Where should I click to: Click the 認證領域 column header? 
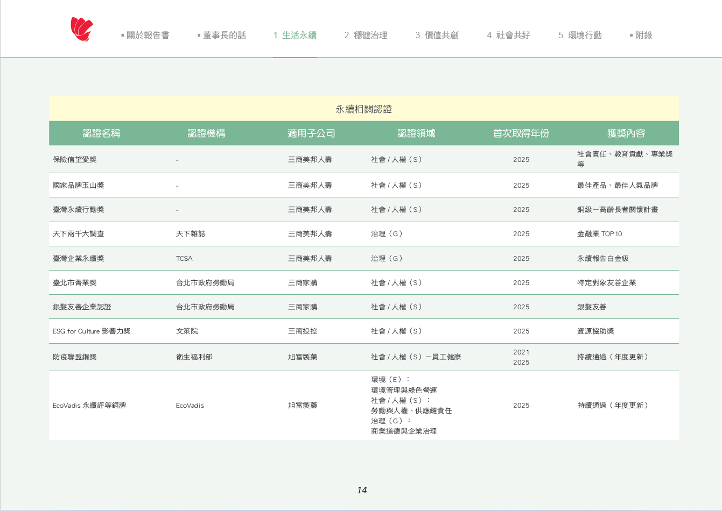(x=417, y=133)
